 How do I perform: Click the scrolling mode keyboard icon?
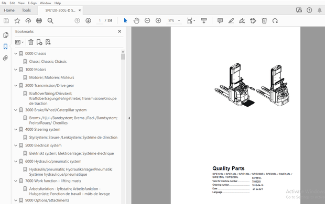204,21
